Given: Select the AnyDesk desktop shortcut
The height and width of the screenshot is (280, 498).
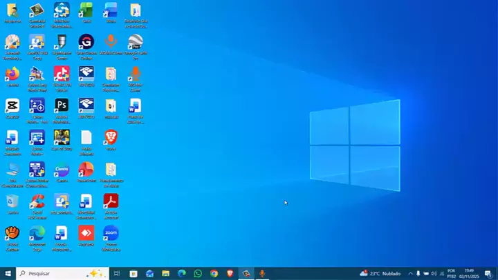Looking at the screenshot, I should coord(86,234).
